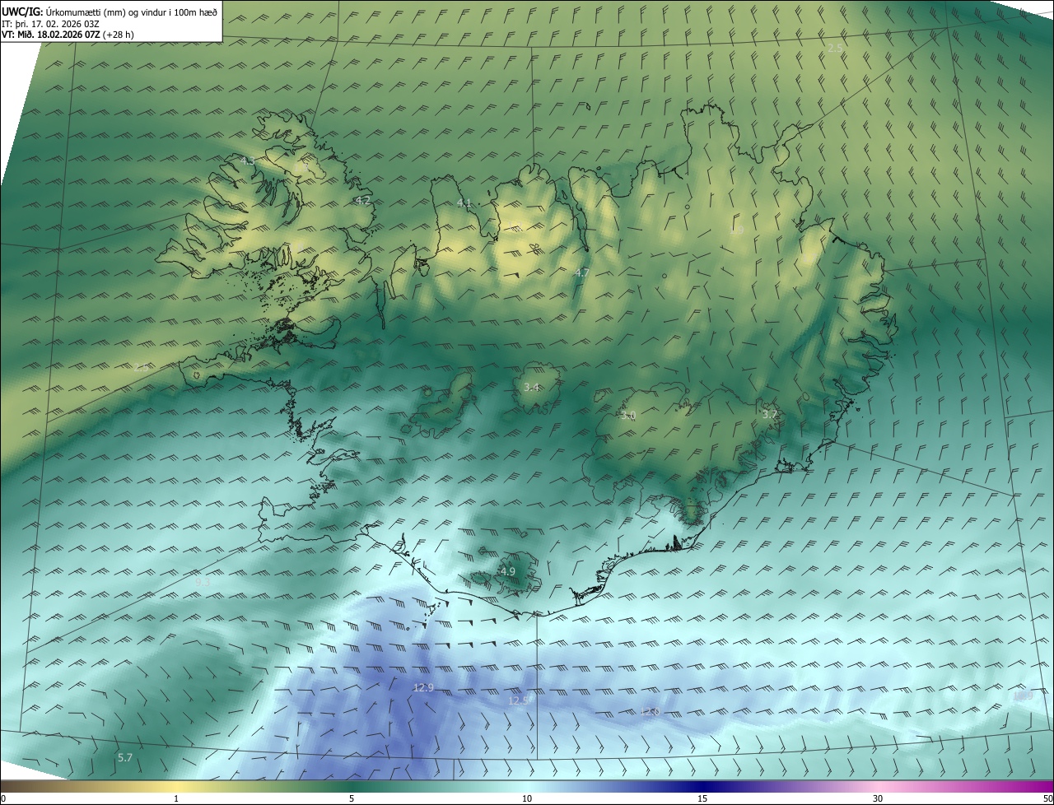Click the 3.0 value label on the map

pos(628,416)
